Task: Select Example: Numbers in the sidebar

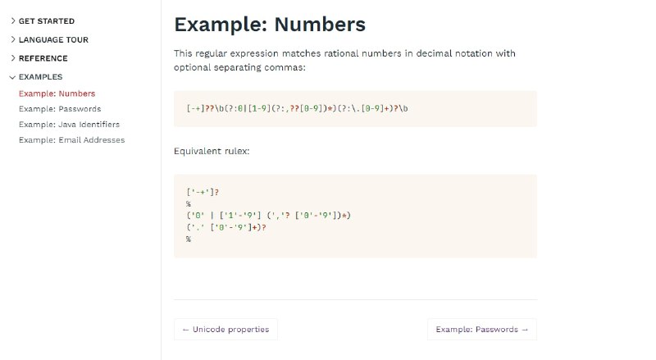Action: click(57, 93)
